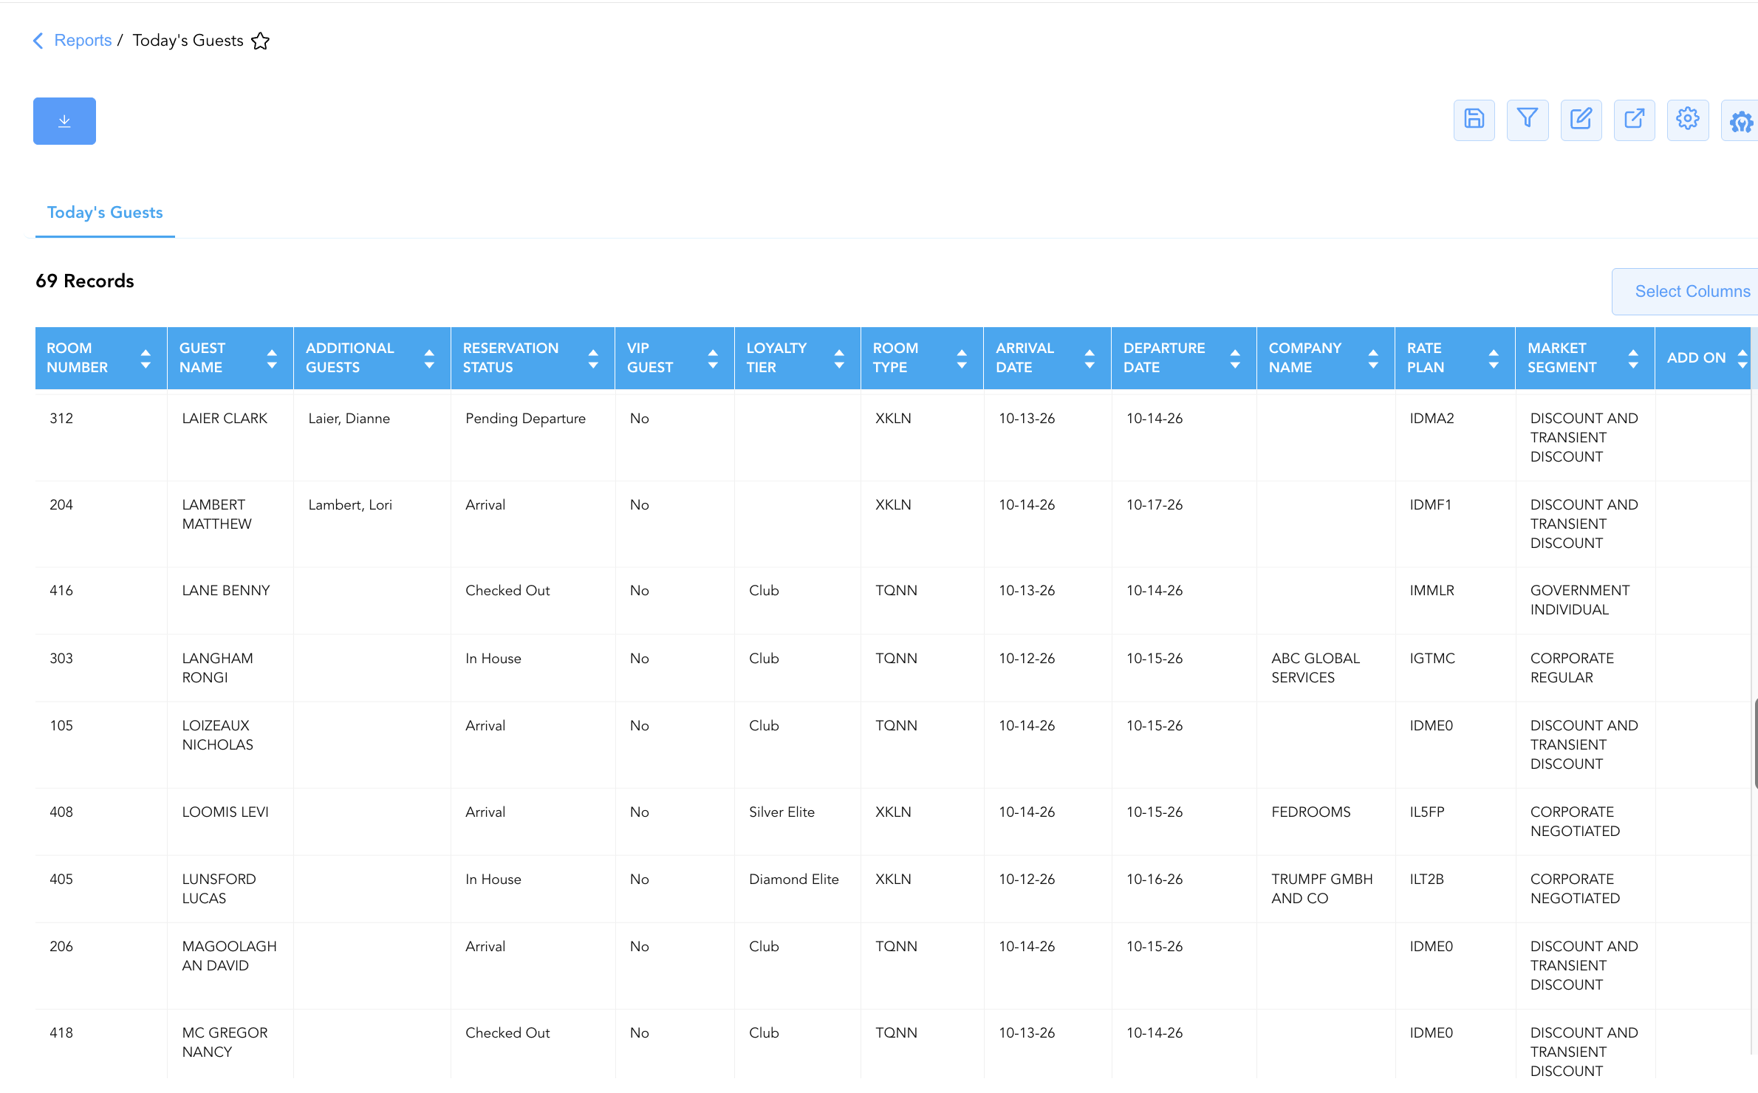
Task: Sort by Rate Plan column arrows
Action: pyautogui.click(x=1494, y=359)
